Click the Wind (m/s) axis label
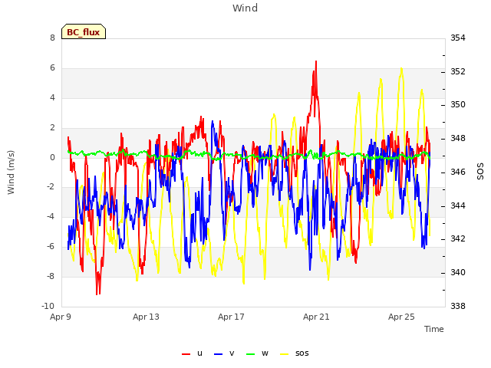 coord(11,172)
